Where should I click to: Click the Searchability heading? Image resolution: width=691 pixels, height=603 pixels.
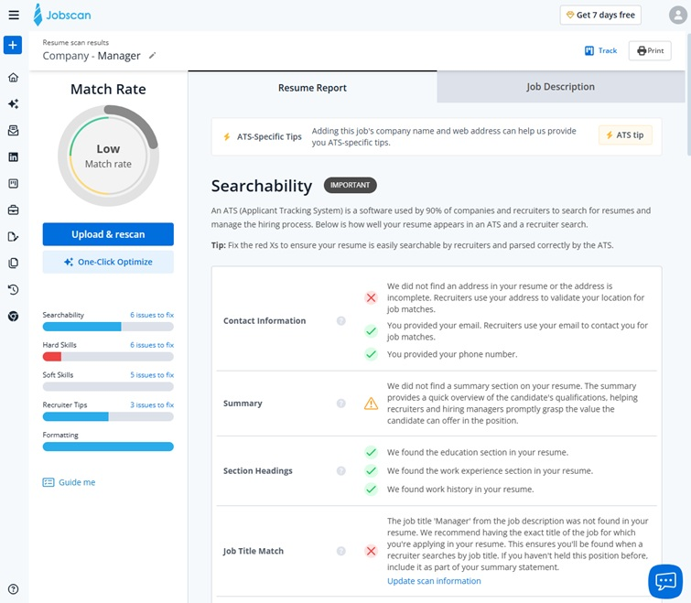coord(262,186)
